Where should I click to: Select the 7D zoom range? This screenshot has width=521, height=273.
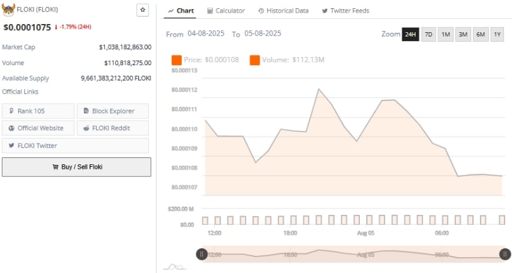(429, 34)
